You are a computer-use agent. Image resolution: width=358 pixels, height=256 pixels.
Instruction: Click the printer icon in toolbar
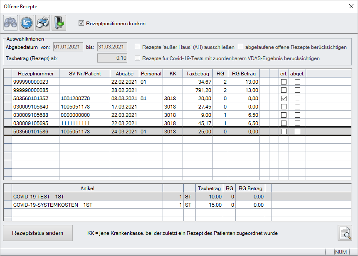click(x=42, y=23)
